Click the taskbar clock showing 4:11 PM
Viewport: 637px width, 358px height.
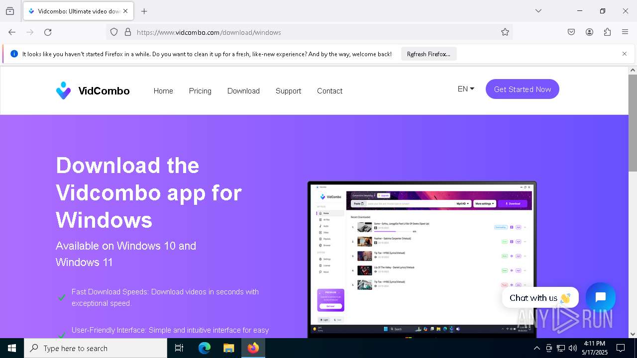pyautogui.click(x=595, y=348)
